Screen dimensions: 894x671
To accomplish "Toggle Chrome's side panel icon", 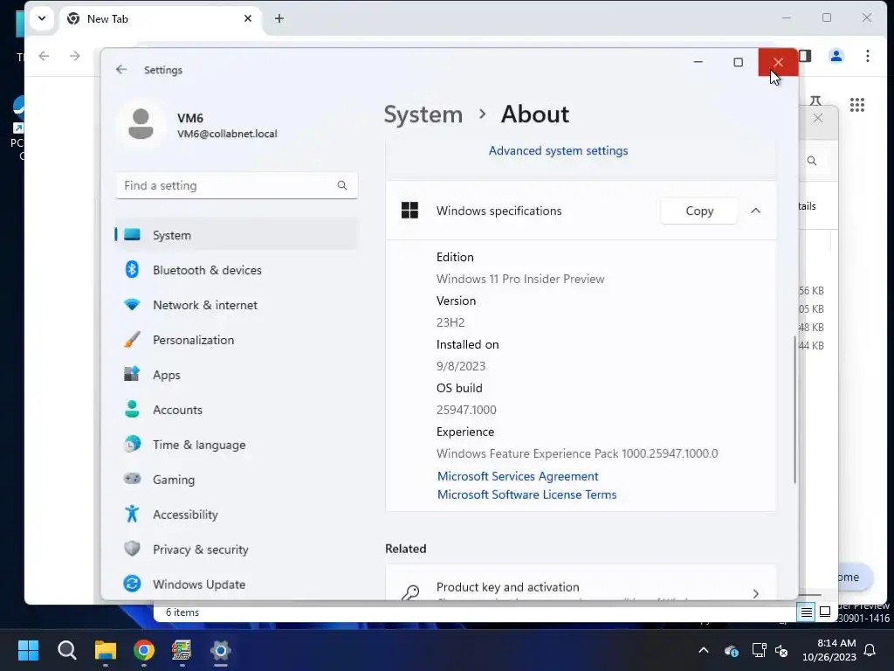I will coord(805,56).
